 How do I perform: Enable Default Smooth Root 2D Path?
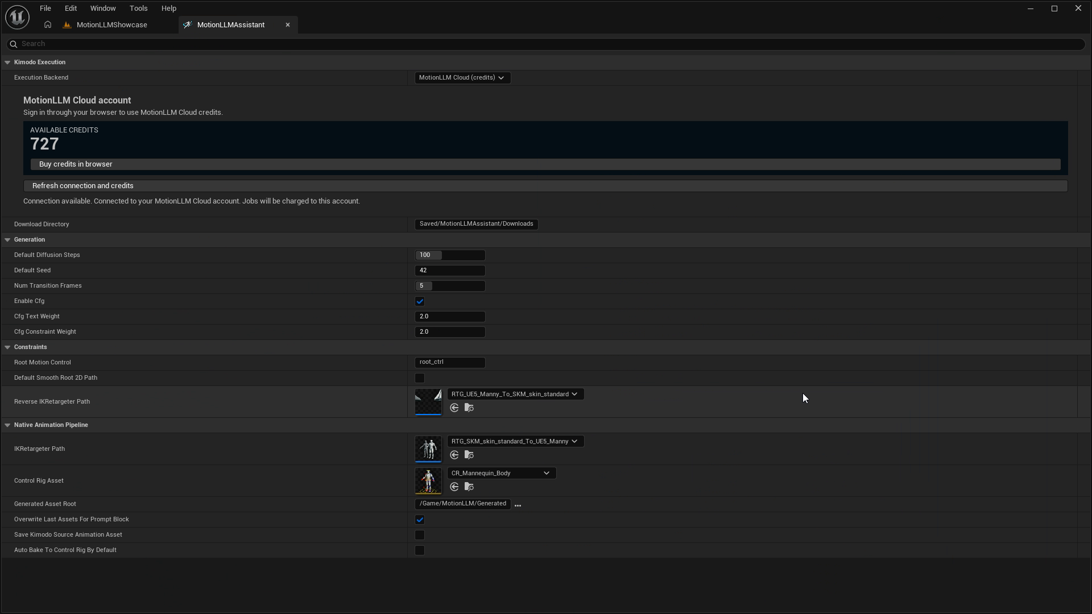420,378
